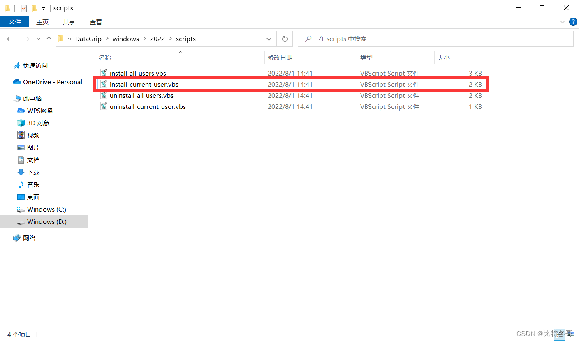Open 快速访问 in navigation pane

point(35,66)
